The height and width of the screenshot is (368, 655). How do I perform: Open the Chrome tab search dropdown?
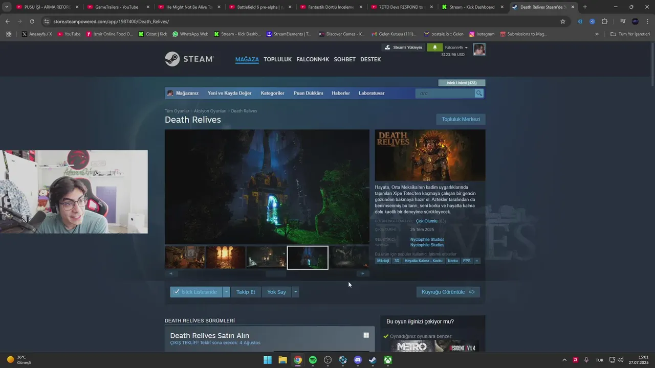[7, 7]
